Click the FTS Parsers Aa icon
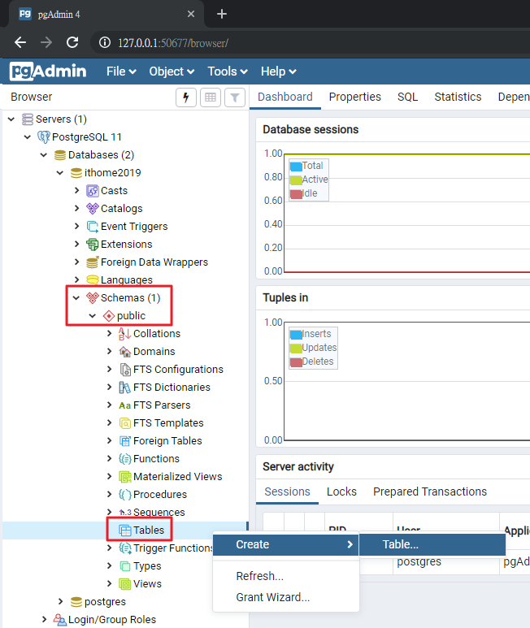530x628 pixels. (125, 405)
